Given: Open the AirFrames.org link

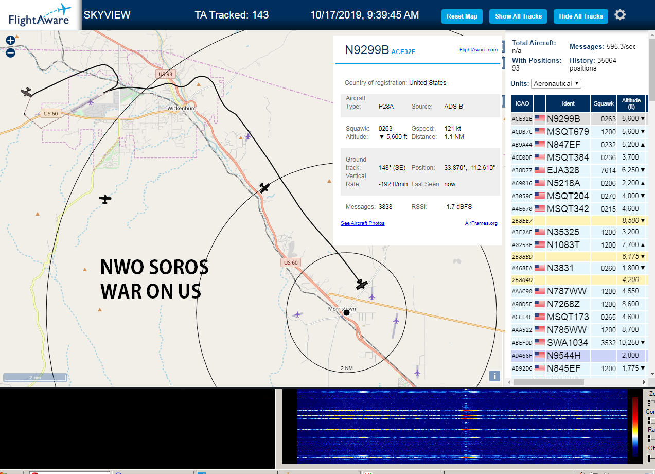Looking at the screenshot, I should (481, 223).
